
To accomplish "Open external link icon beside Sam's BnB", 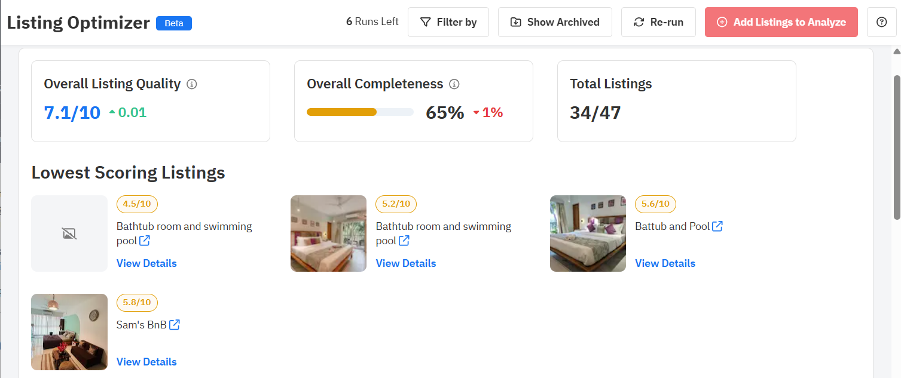I will coord(175,325).
